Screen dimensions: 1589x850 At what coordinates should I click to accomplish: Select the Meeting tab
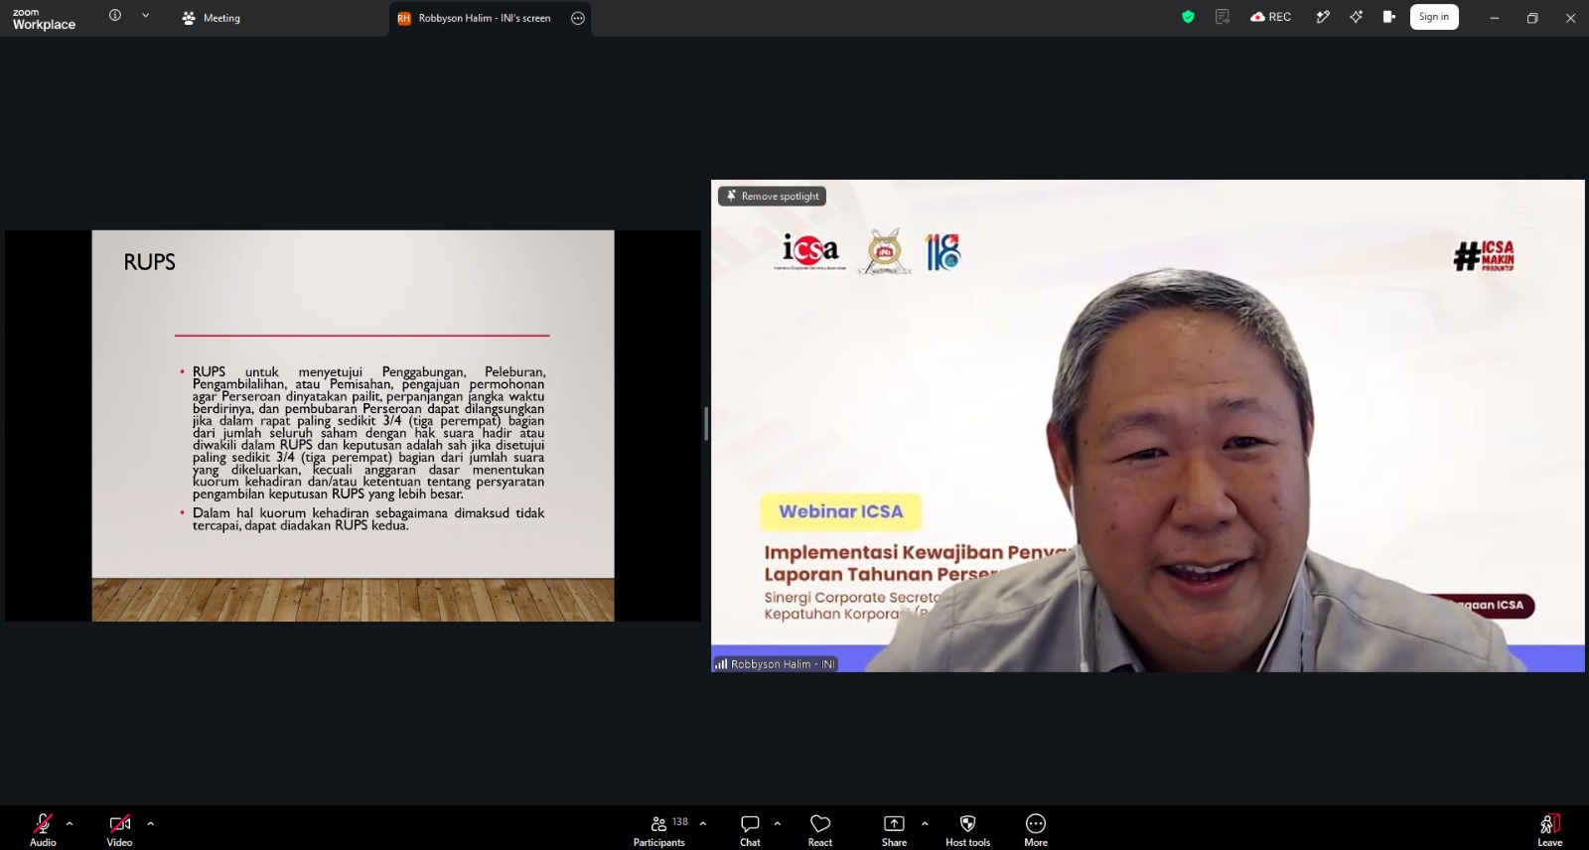pyautogui.click(x=211, y=18)
